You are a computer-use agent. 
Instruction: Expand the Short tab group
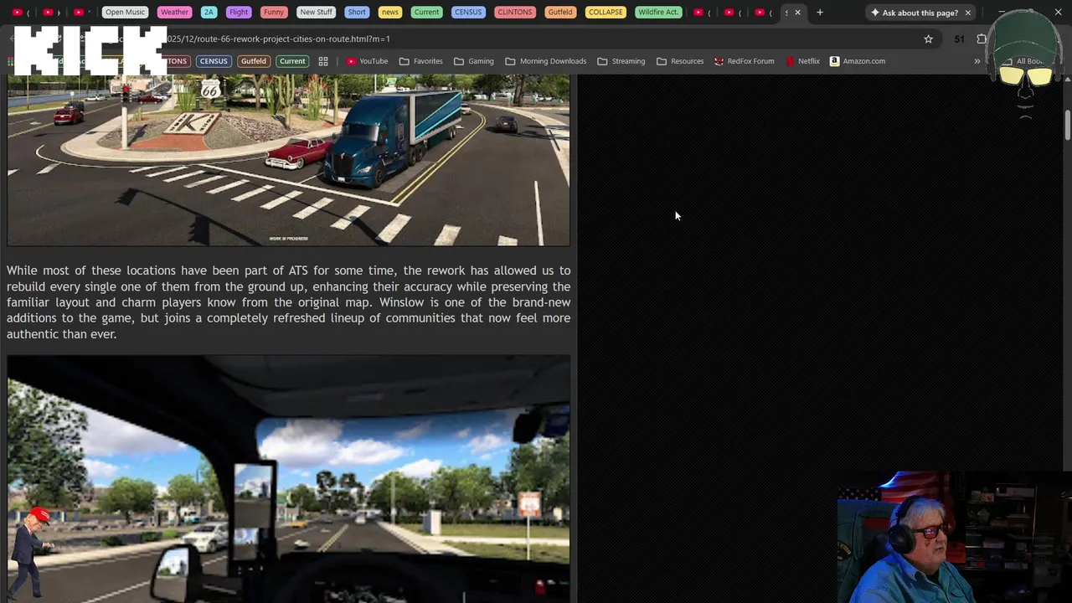[x=357, y=13]
